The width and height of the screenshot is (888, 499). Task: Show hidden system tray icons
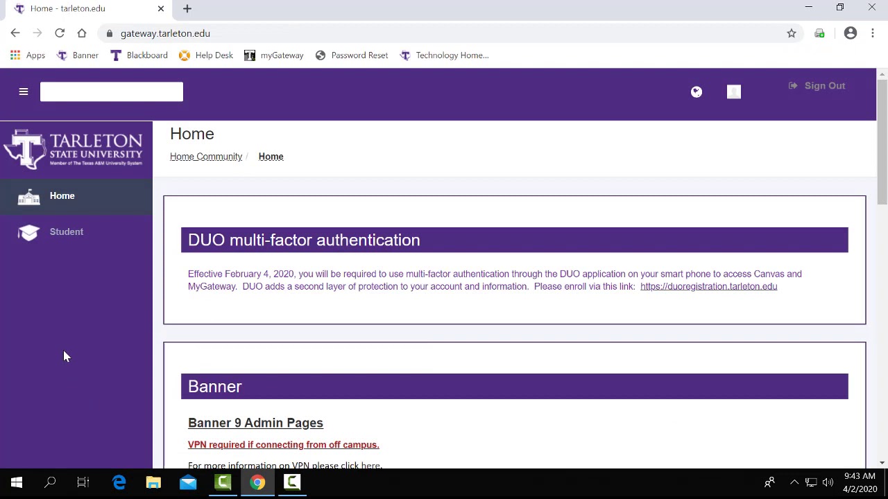[x=794, y=482]
